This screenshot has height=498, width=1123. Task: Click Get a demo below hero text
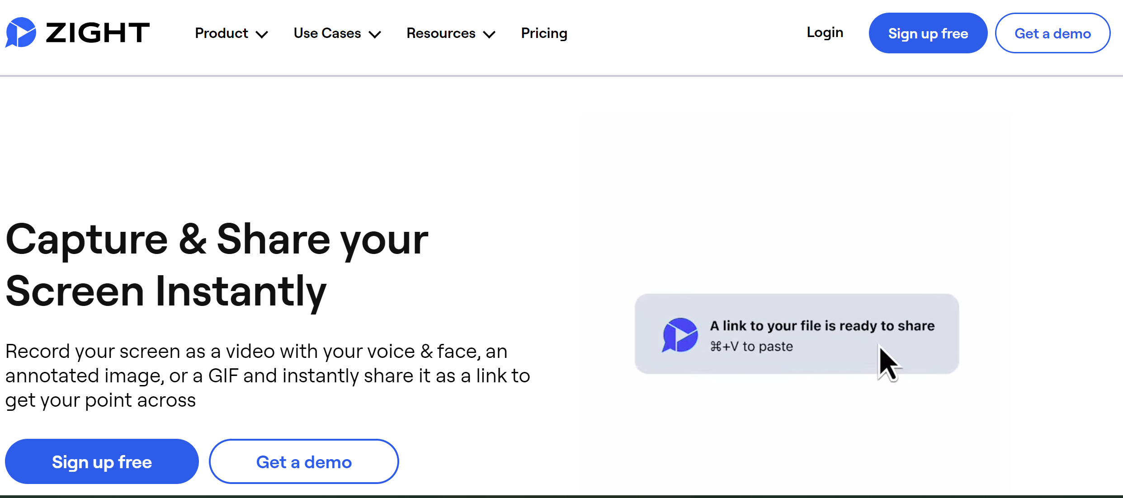[304, 461]
